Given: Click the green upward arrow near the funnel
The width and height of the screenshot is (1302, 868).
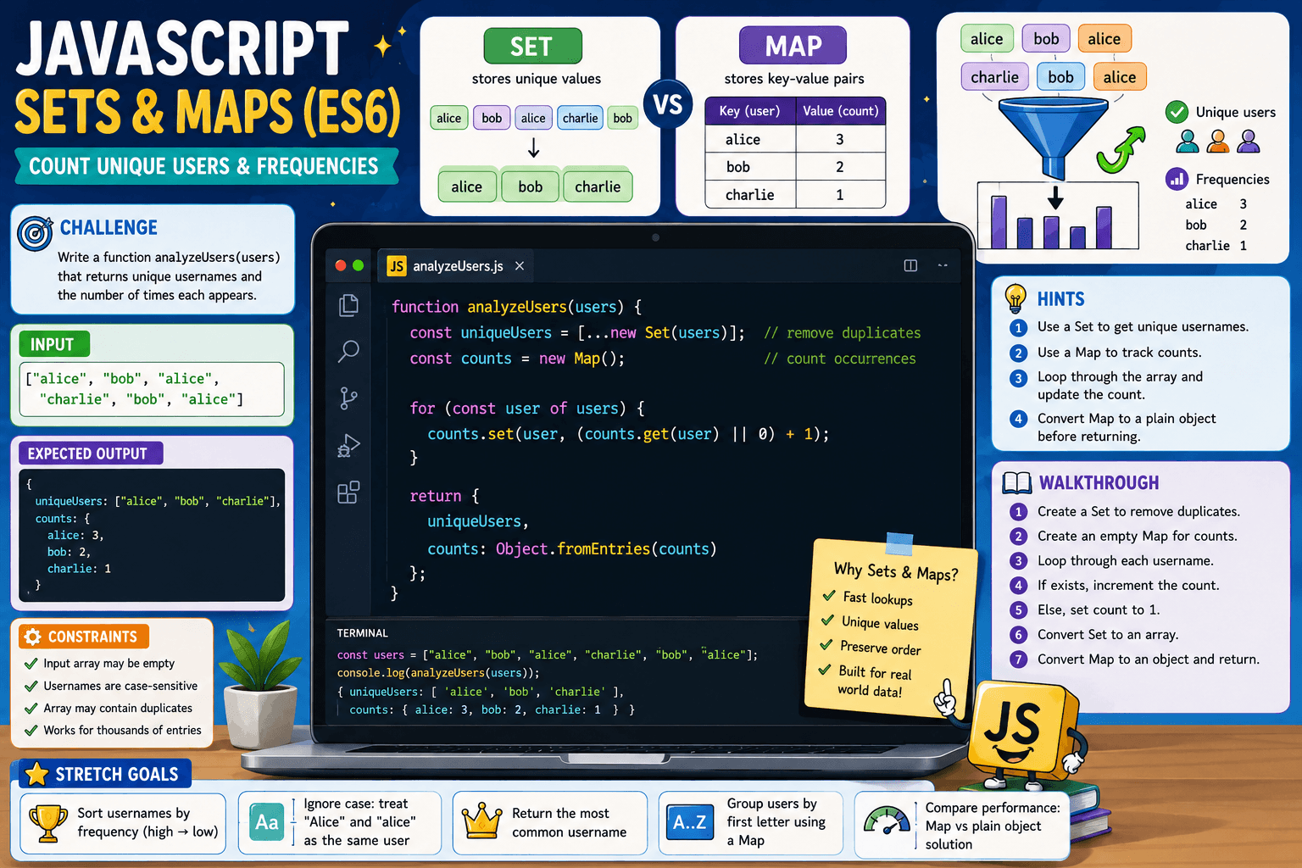Looking at the screenshot, I should pyautogui.click(x=1121, y=149).
